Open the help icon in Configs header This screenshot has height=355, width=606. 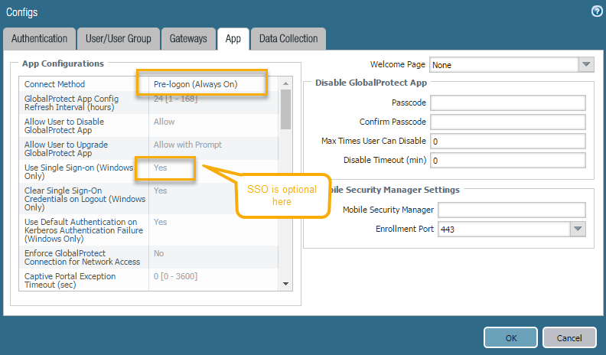(597, 11)
